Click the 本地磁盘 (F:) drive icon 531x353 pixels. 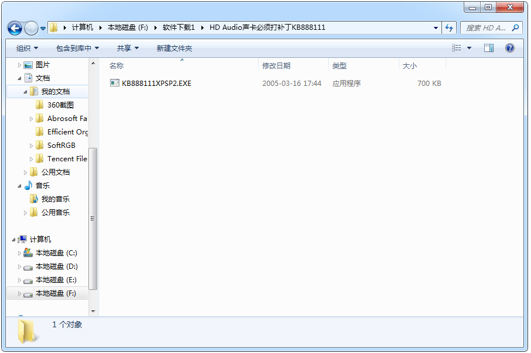tap(28, 294)
